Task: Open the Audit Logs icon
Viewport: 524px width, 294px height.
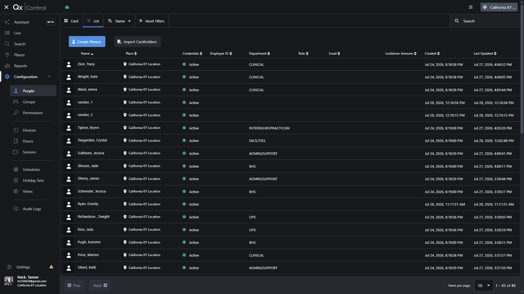Action: point(16,209)
